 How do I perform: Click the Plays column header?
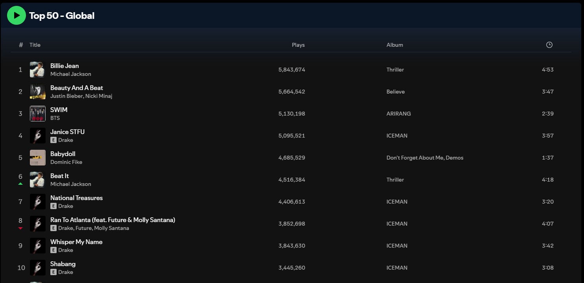click(298, 45)
